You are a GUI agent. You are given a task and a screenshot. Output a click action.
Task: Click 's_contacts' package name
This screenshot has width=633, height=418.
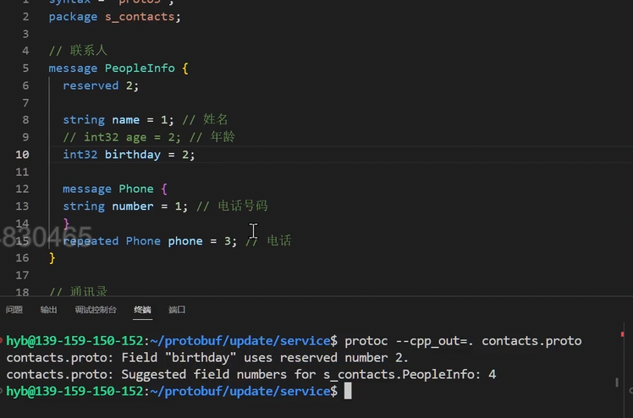(x=140, y=17)
